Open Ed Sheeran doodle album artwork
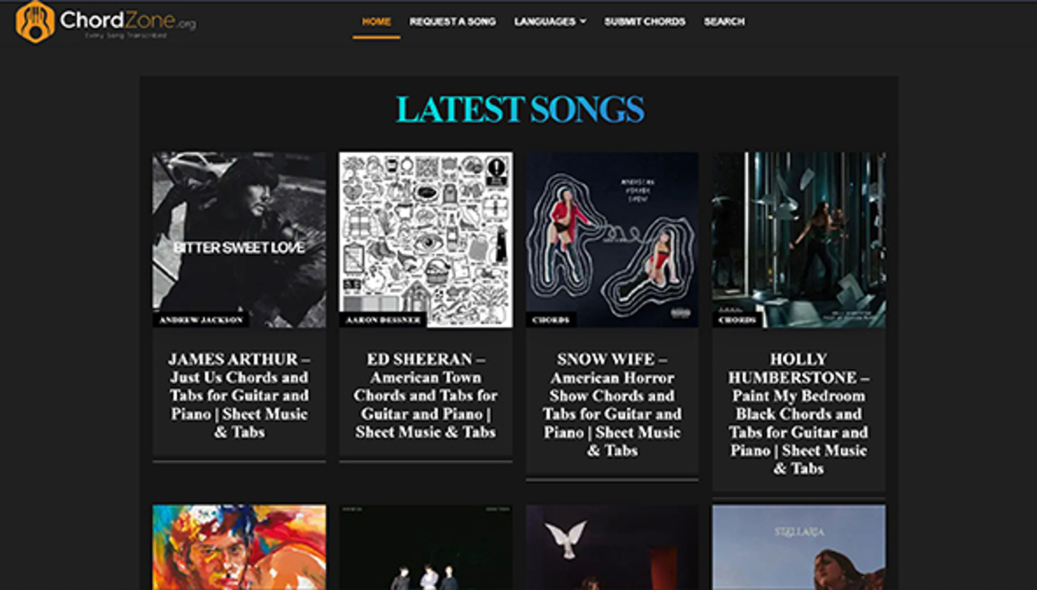The image size is (1037, 590). (x=426, y=239)
